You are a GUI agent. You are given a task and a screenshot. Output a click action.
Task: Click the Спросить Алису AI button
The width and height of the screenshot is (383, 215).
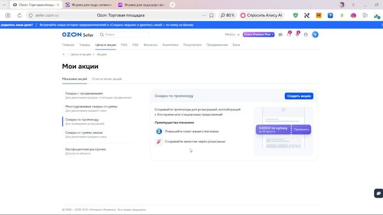(262, 16)
